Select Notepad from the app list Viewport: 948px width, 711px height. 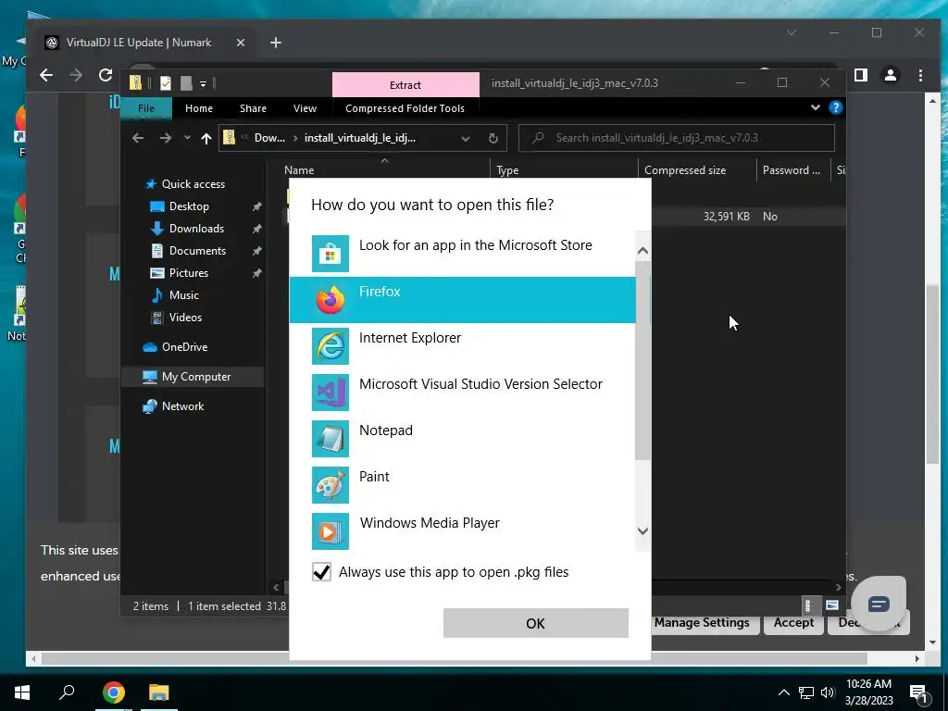[x=463, y=438]
